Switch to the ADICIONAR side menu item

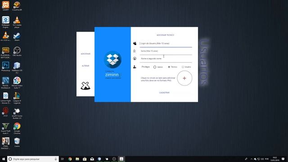[85, 54]
